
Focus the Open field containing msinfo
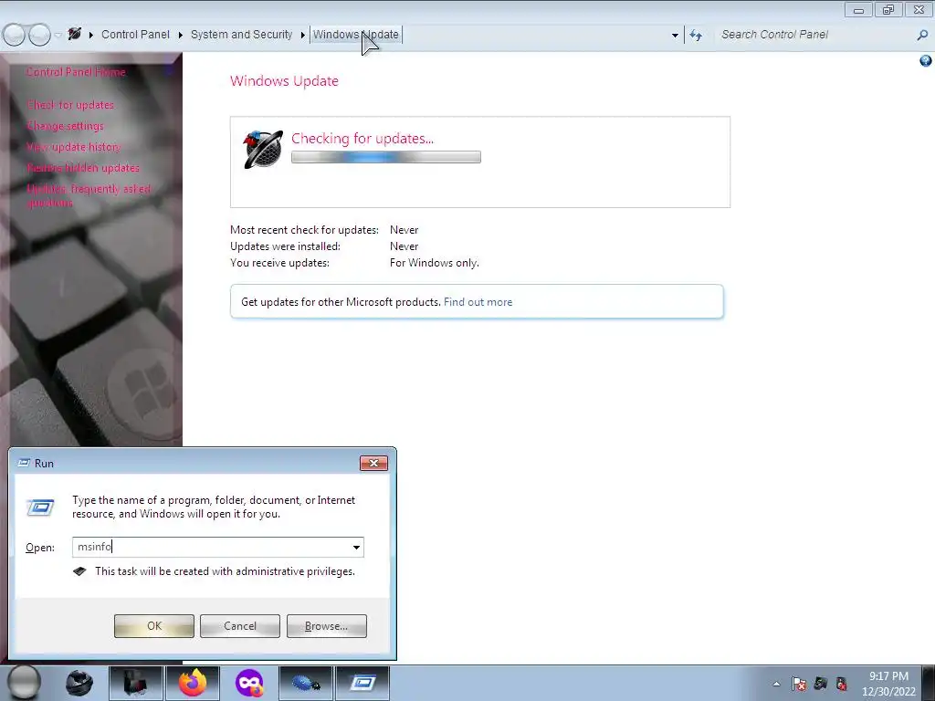click(x=211, y=548)
